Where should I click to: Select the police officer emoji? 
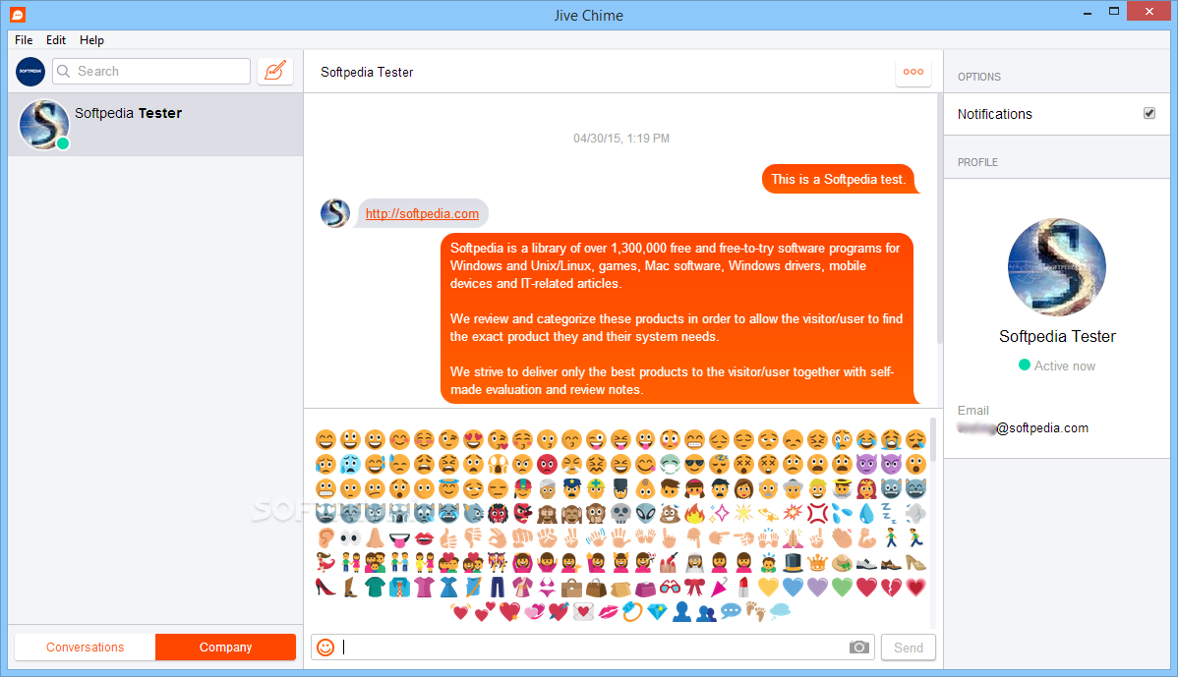(571, 489)
